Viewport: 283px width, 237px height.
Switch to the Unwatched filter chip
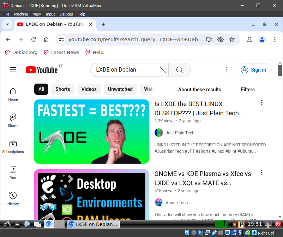pos(120,89)
